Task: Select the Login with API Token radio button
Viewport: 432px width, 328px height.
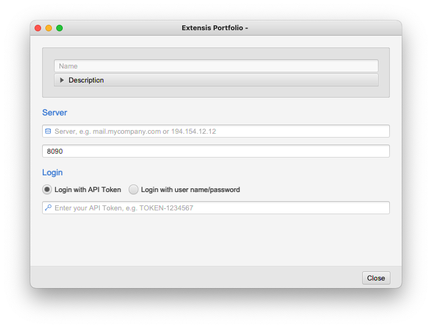Action: pos(47,189)
